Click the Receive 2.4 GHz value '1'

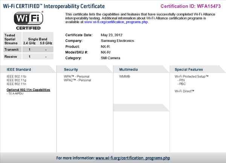click(x=29, y=57)
